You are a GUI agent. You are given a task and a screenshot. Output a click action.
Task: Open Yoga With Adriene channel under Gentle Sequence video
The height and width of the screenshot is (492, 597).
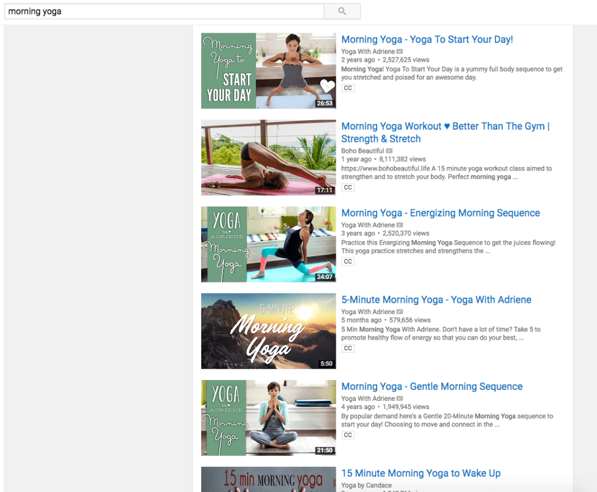368,399
